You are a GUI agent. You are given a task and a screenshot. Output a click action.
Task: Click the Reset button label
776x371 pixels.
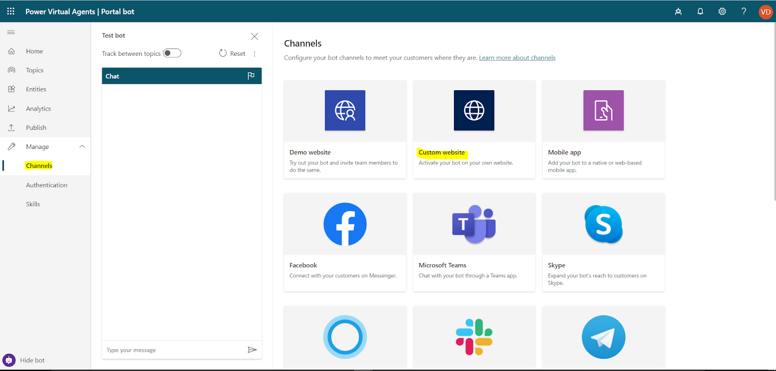tap(238, 54)
